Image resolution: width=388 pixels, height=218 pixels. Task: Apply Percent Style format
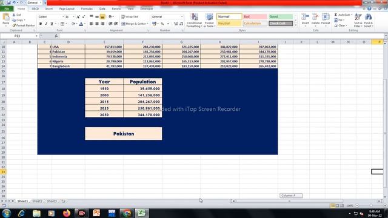pyautogui.click(x=162, y=24)
